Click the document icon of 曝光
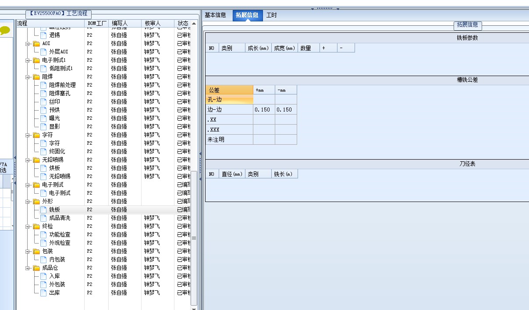This screenshot has width=529, height=310. (x=43, y=118)
